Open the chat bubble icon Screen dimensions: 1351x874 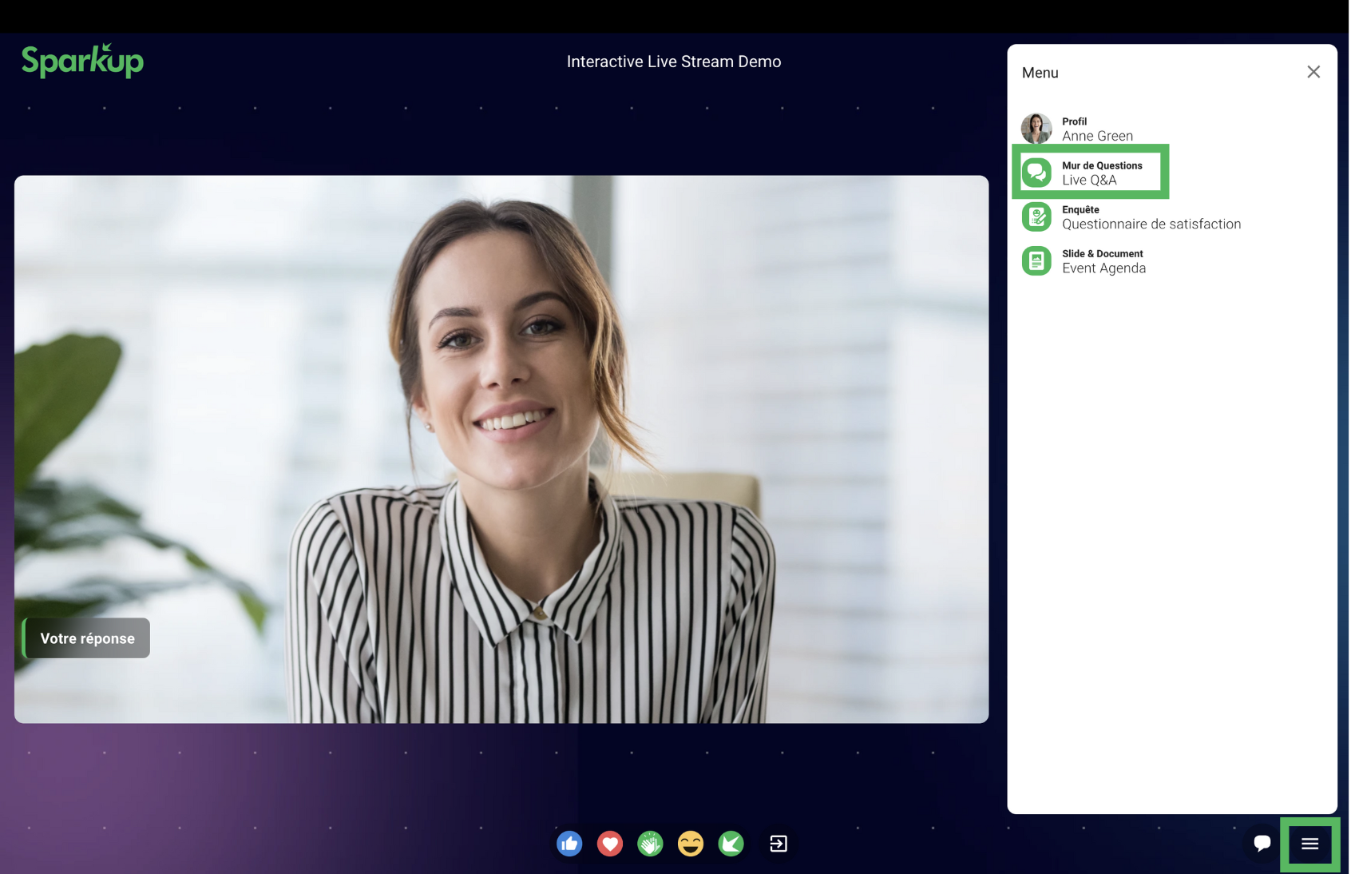click(1262, 844)
